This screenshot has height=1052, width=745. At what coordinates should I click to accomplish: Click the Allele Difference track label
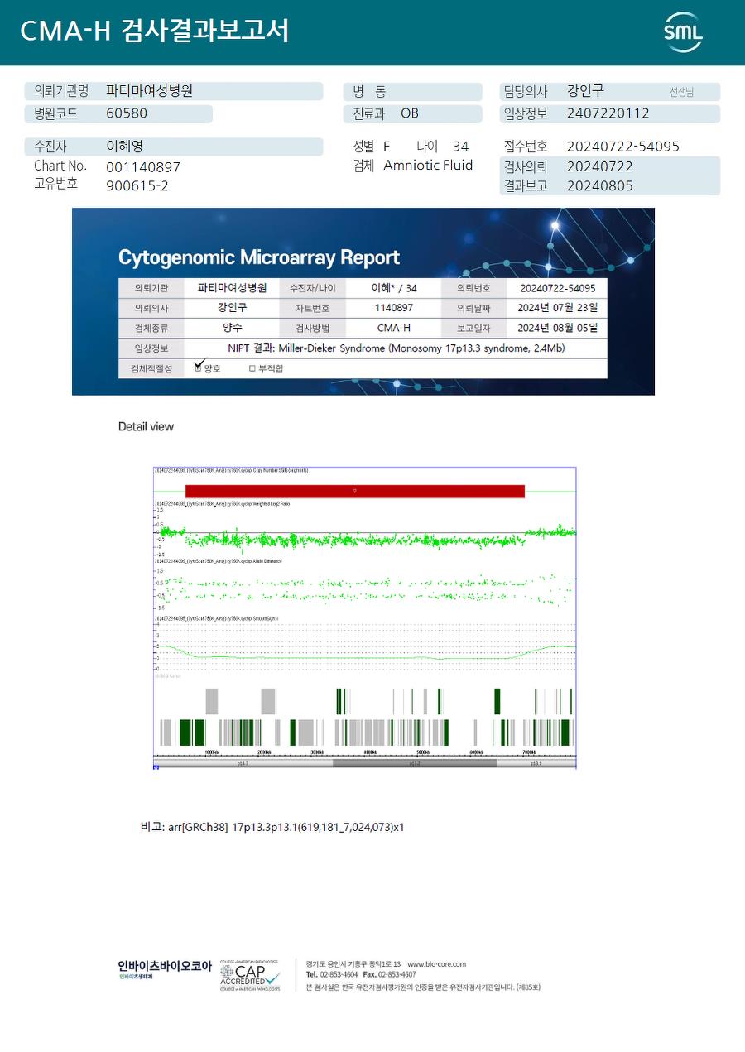(x=218, y=560)
